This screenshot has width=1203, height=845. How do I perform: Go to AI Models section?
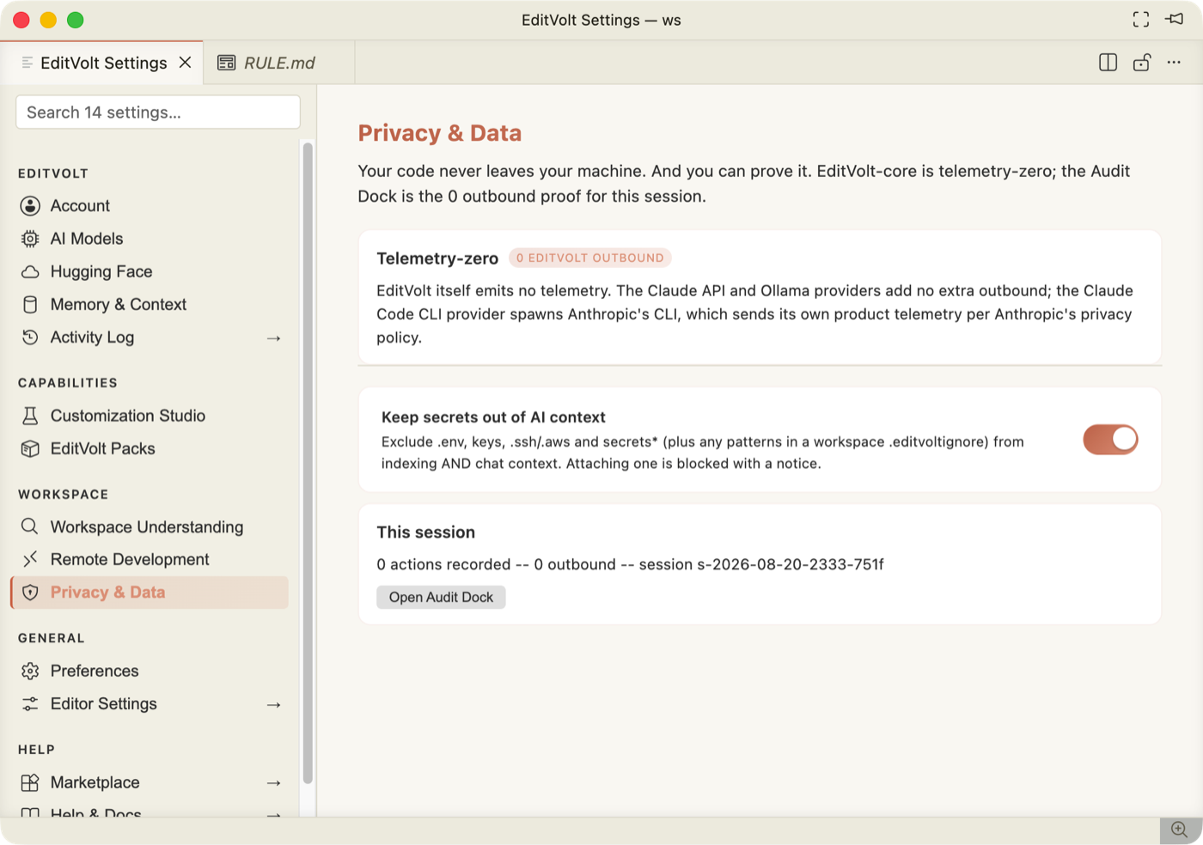click(150, 239)
